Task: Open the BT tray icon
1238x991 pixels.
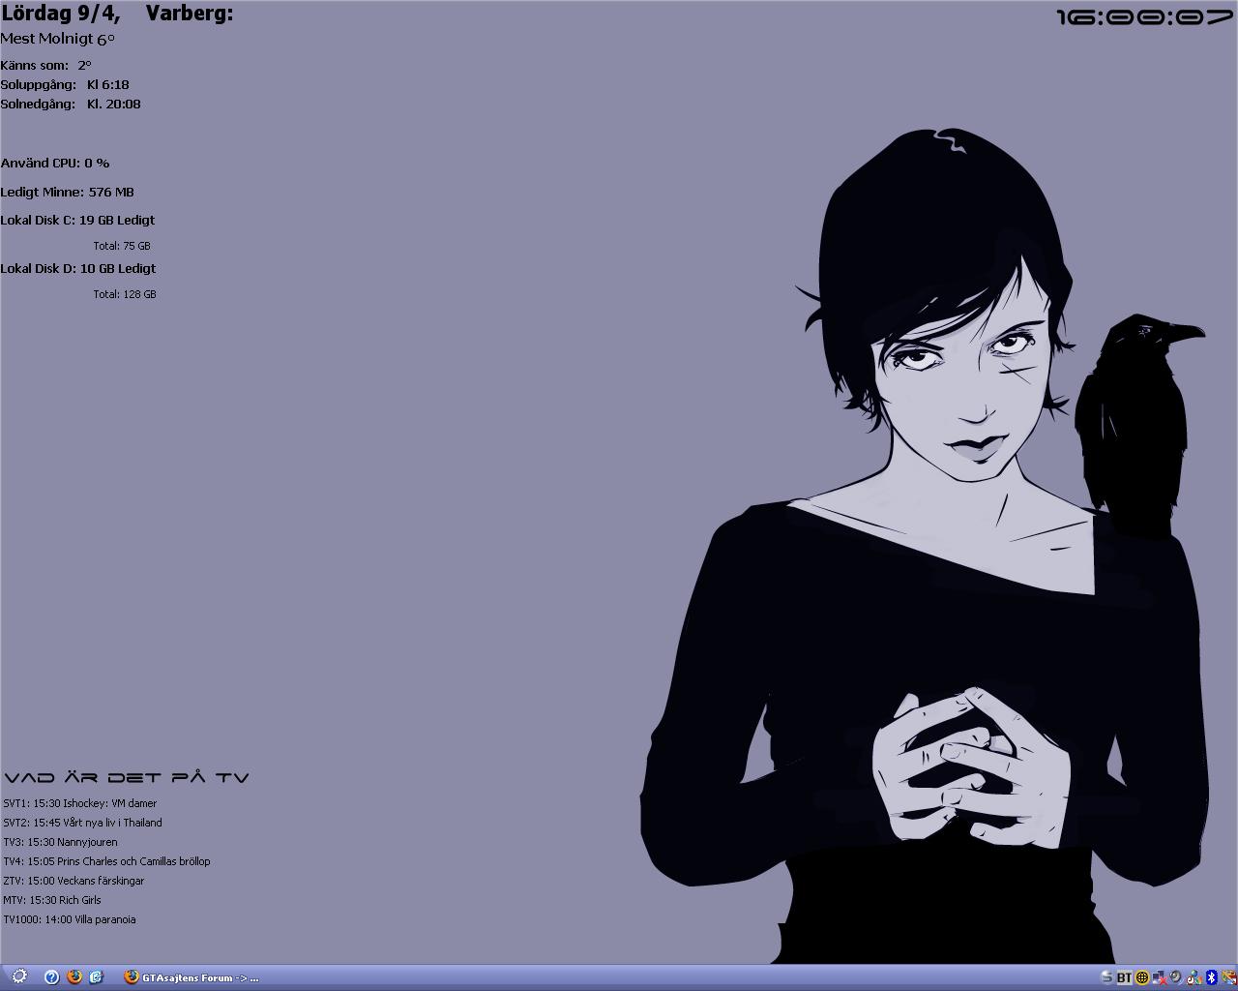Action: pos(1124,977)
